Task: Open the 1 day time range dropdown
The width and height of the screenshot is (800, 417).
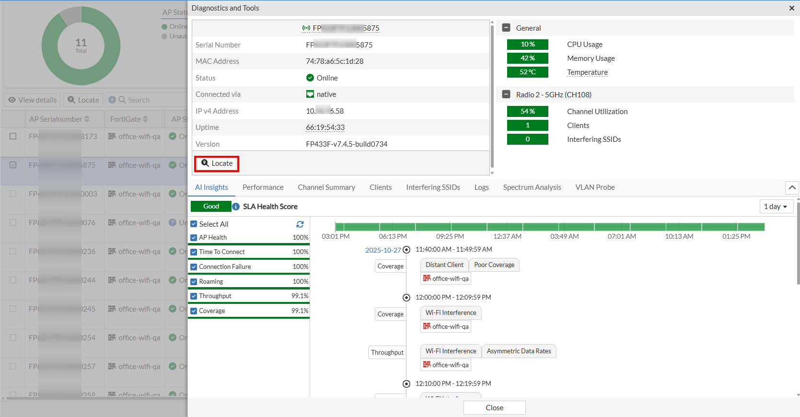Action: point(776,207)
